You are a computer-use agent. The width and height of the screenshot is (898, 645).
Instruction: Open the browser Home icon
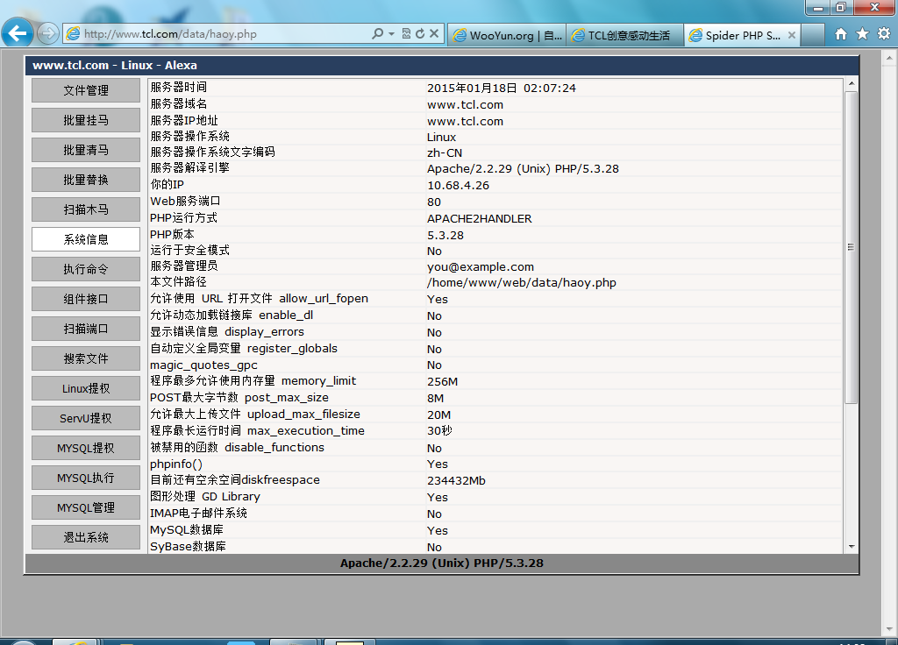point(841,34)
